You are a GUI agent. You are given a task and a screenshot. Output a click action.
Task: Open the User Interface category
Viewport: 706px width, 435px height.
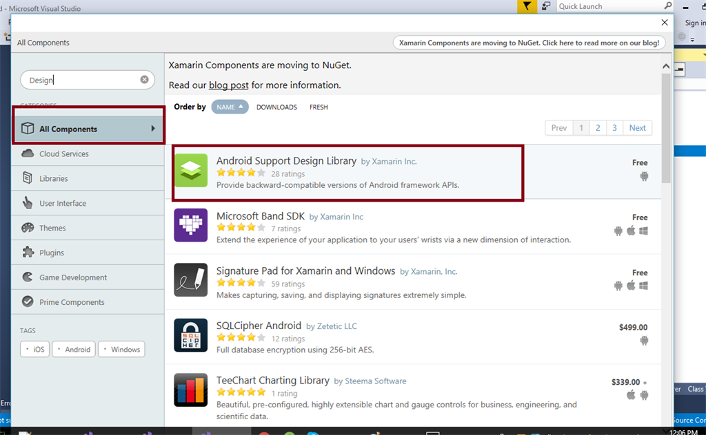click(x=88, y=203)
